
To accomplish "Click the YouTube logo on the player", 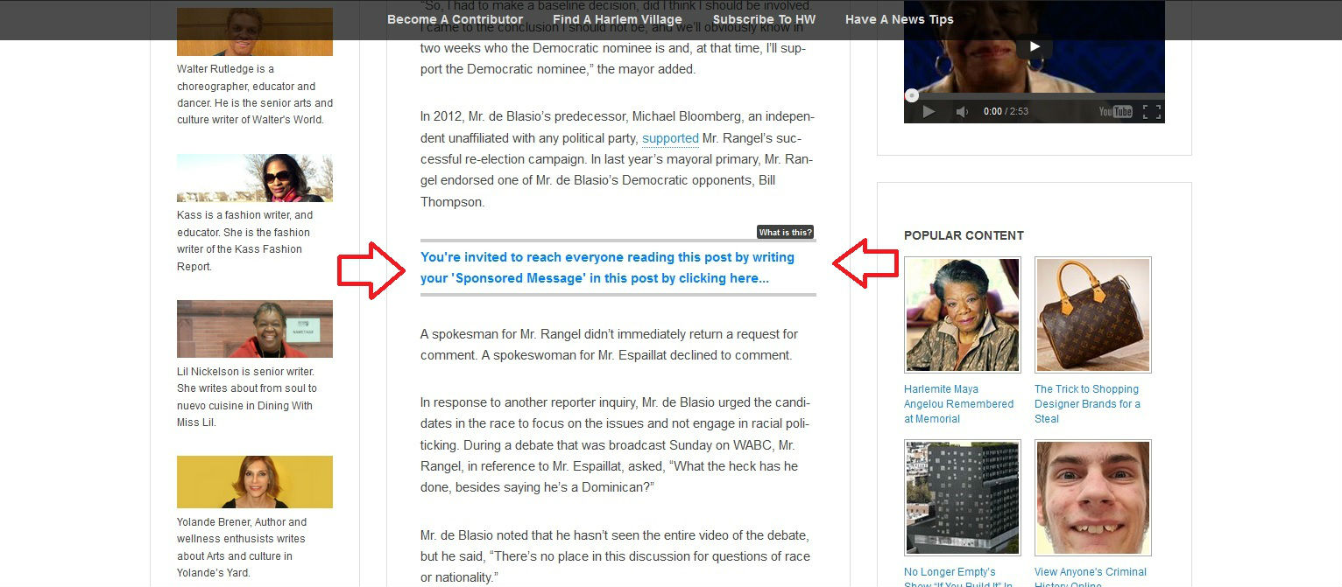I will [x=1116, y=111].
